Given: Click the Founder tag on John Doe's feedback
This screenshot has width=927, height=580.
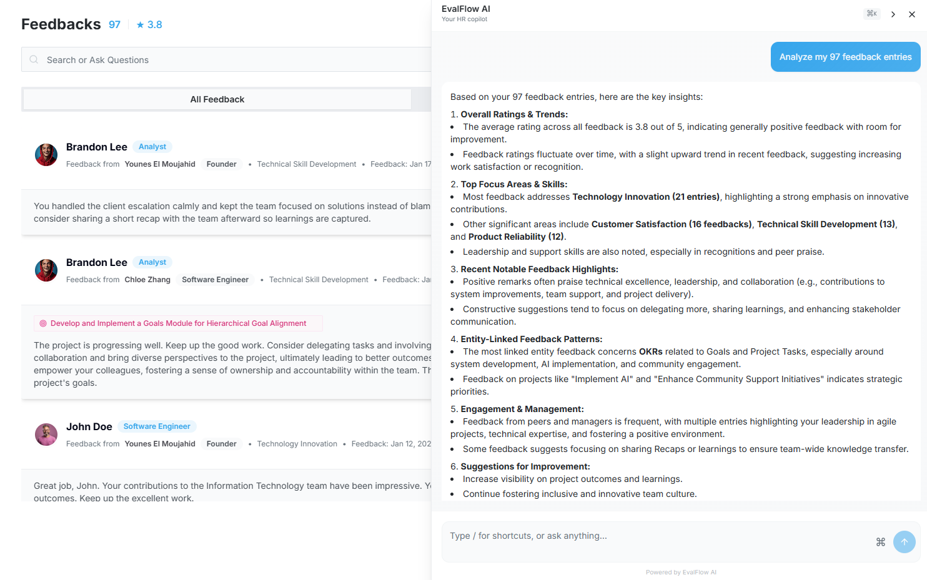Looking at the screenshot, I should point(222,444).
